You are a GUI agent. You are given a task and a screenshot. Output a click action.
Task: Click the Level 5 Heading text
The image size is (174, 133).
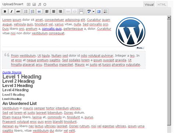14,95
